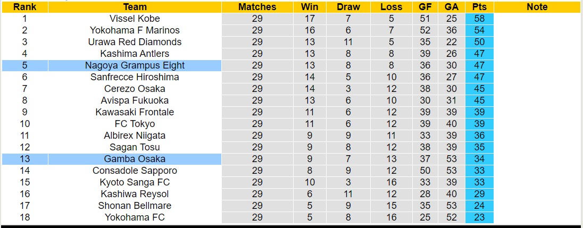The height and width of the screenshot is (228, 583).
Task: Click the rank 13 cell
Action: click(24, 159)
